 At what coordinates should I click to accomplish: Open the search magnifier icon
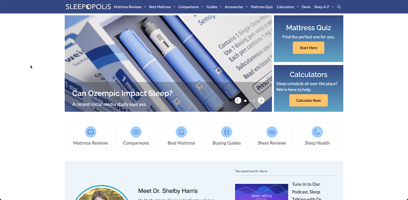(x=339, y=7)
